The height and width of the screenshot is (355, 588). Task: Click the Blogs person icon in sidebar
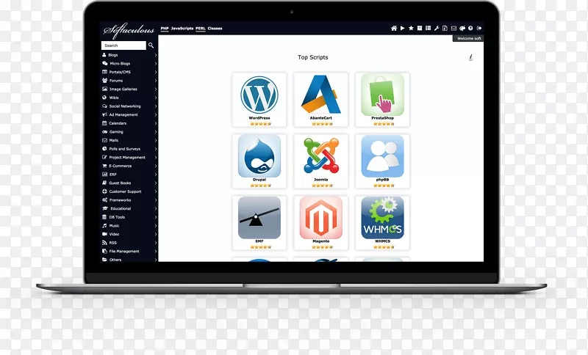click(x=104, y=54)
